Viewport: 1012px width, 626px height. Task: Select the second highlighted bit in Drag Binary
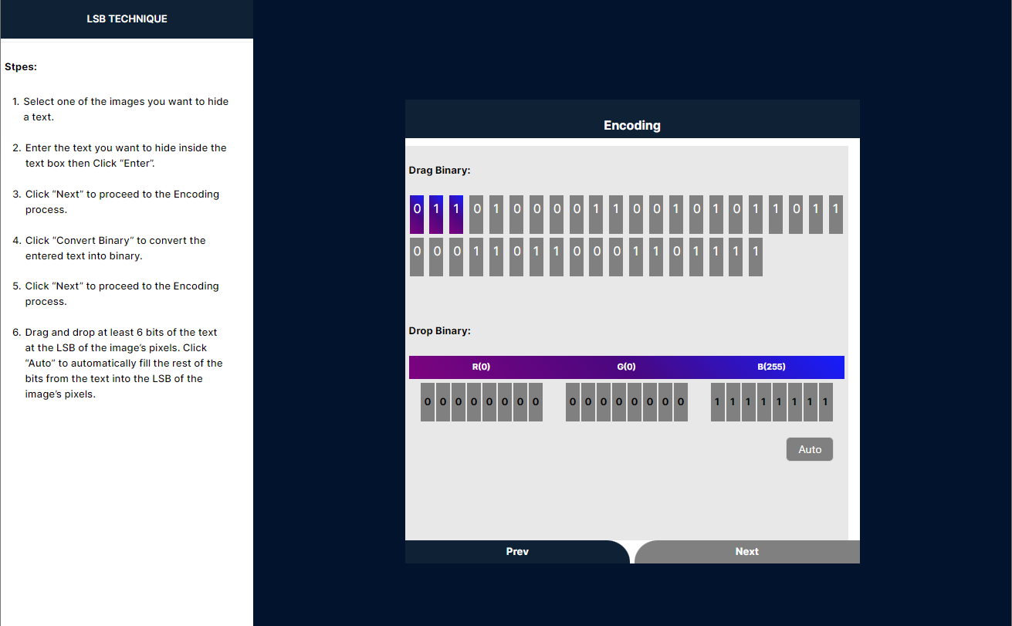(x=436, y=215)
